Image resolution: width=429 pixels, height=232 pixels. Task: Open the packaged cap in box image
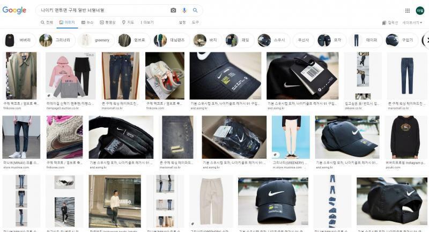pyautogui.click(x=234, y=137)
